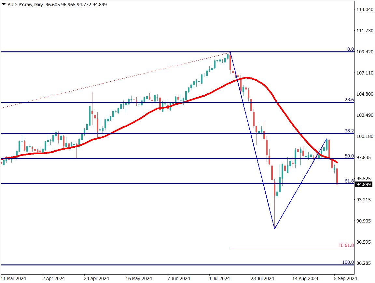Click the 114.040 price axis label
The height and width of the screenshot is (283, 375).
(364, 9)
